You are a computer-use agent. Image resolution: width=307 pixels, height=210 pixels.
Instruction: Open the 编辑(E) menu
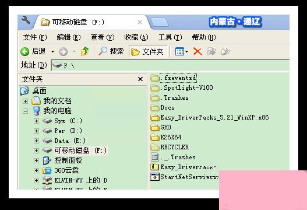tap(69, 37)
